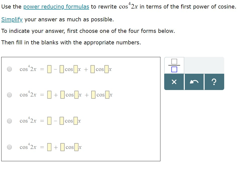Click the angle blank after last cos, second form
Image resolution: width=238 pixels, height=171 pixels.
coord(107,95)
